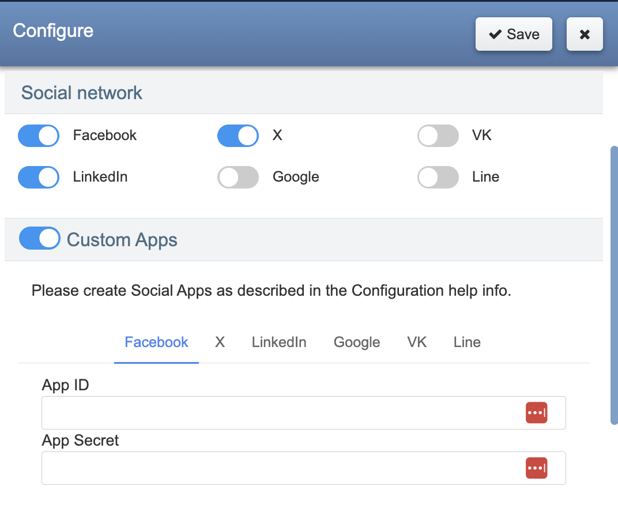The width and height of the screenshot is (618, 520).
Task: Enable the VK social network toggle
Action: 438,136
